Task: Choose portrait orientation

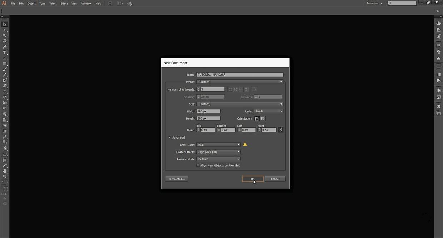Action: 257,118
